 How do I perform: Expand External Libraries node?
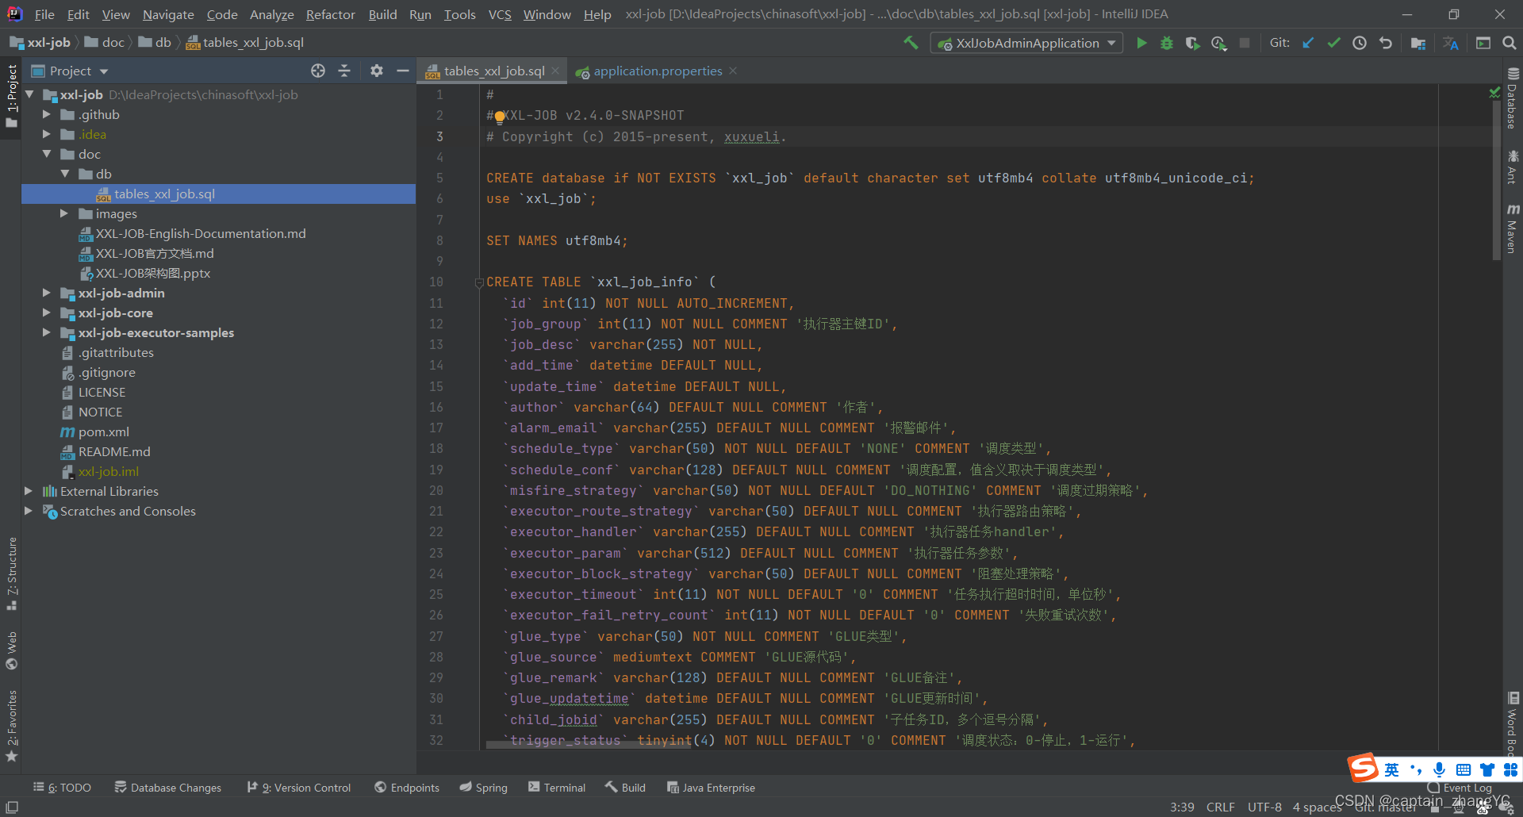[29, 491]
